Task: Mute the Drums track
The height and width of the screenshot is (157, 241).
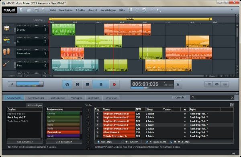Action: coord(27,25)
